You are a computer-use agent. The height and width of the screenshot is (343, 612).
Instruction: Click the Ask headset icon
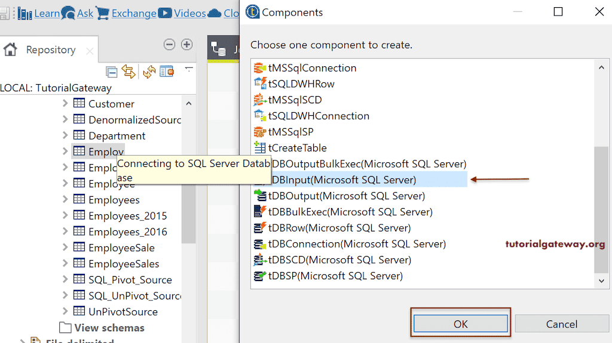point(68,13)
